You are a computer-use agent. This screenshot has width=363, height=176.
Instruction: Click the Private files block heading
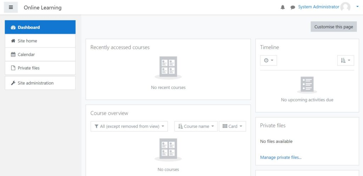tap(273, 126)
